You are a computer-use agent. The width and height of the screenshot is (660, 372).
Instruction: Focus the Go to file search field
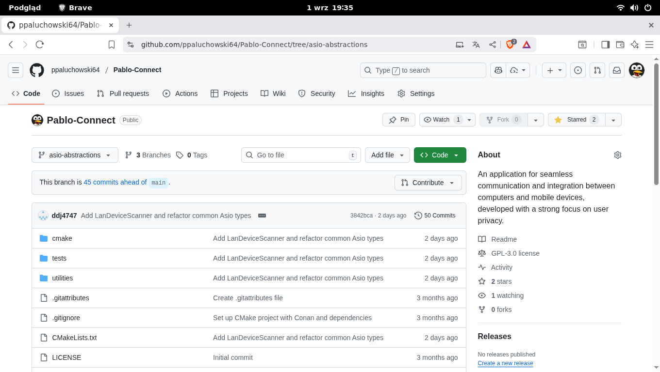tap(301, 155)
